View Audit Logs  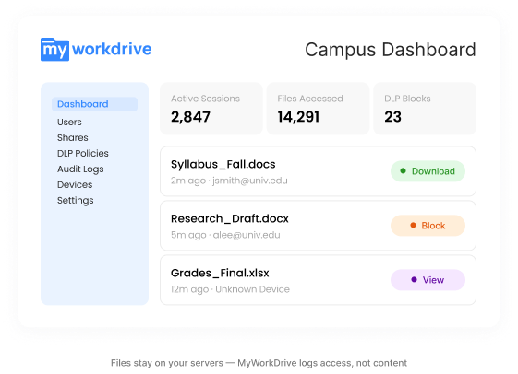click(x=80, y=169)
